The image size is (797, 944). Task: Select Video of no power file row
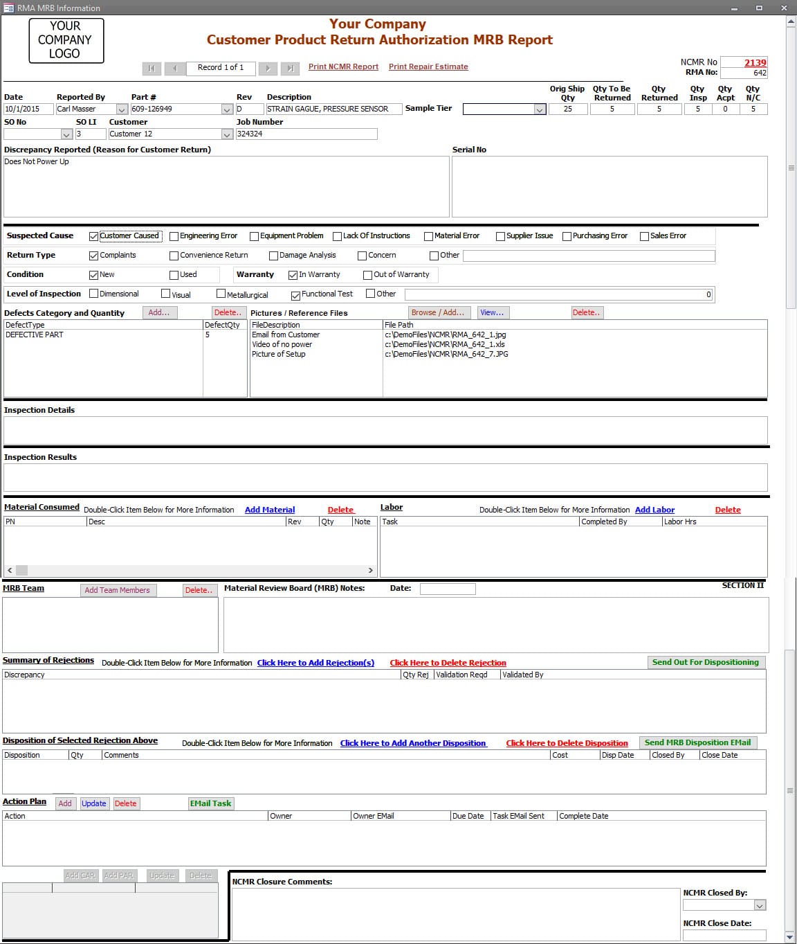(509, 344)
